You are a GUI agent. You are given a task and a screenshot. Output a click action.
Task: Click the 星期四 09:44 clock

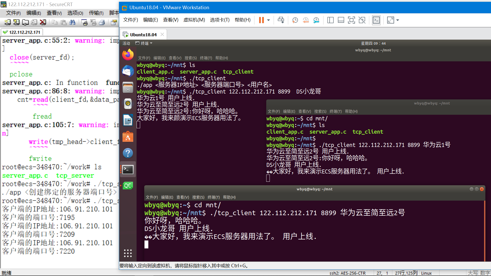pyautogui.click(x=373, y=43)
